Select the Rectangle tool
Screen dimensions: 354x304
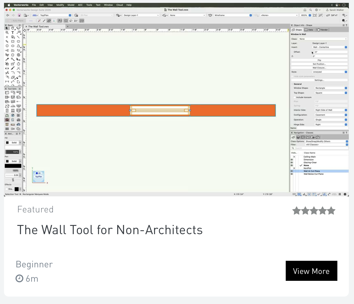(x=13, y=41)
